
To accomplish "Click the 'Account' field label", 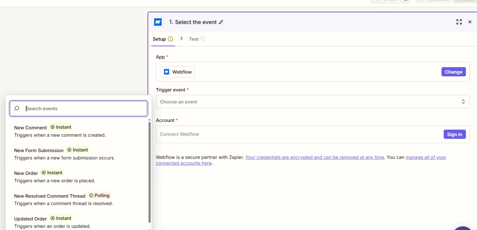I will click(x=165, y=120).
